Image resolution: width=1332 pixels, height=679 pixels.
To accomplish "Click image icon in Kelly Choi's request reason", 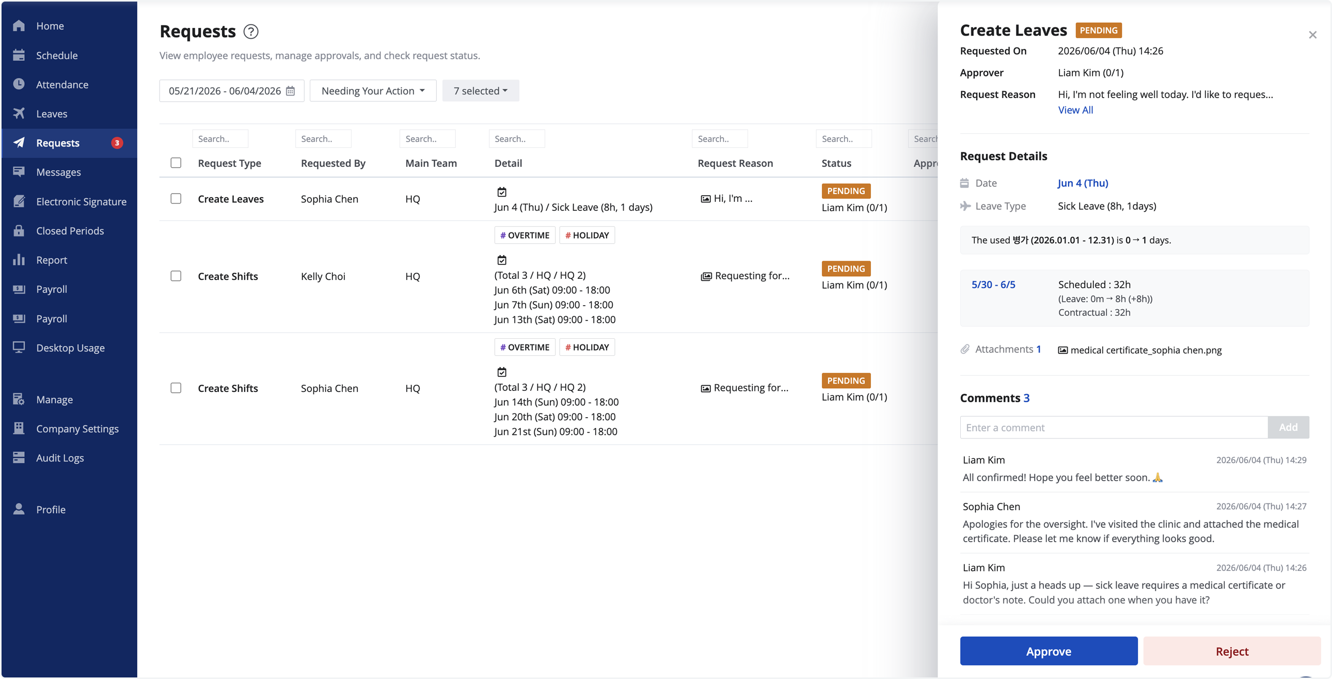I will pyautogui.click(x=706, y=277).
